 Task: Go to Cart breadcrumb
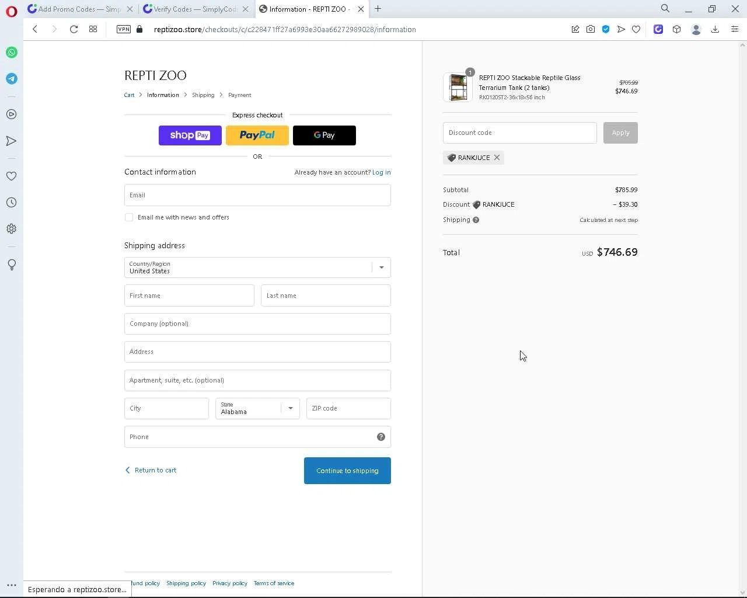129,95
